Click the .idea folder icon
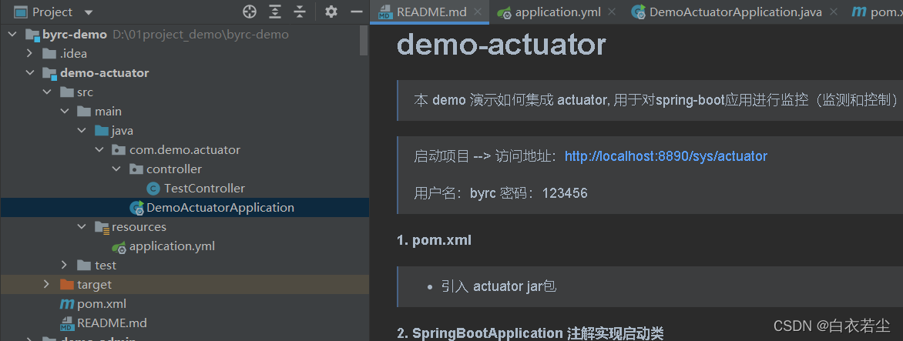The width and height of the screenshot is (903, 341). click(x=49, y=54)
